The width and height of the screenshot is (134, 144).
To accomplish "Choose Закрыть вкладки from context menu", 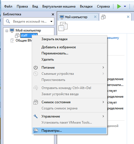I will click(x=69, y=39).
